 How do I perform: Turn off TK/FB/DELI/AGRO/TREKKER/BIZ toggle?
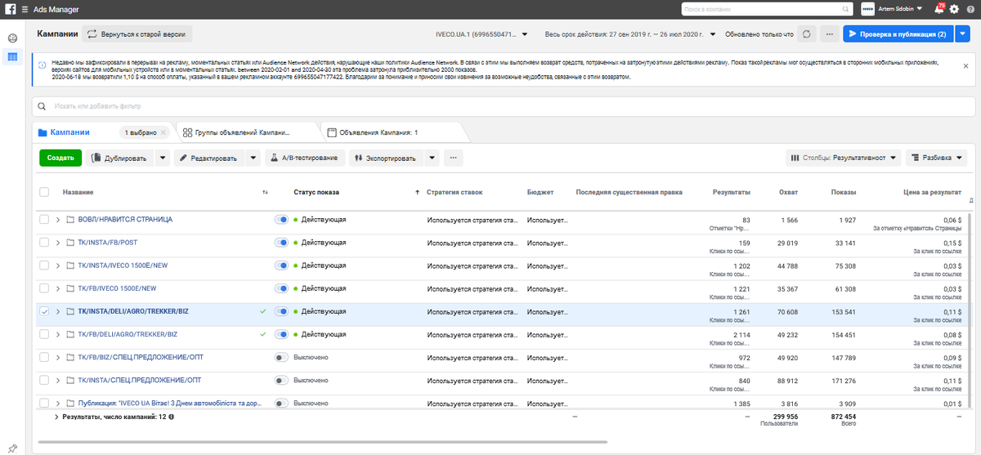click(x=282, y=334)
